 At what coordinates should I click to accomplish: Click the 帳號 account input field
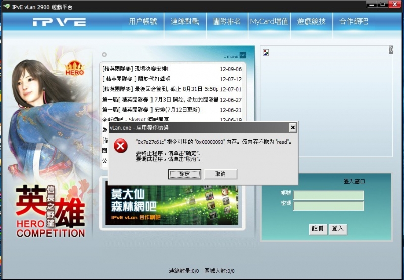(x=329, y=195)
